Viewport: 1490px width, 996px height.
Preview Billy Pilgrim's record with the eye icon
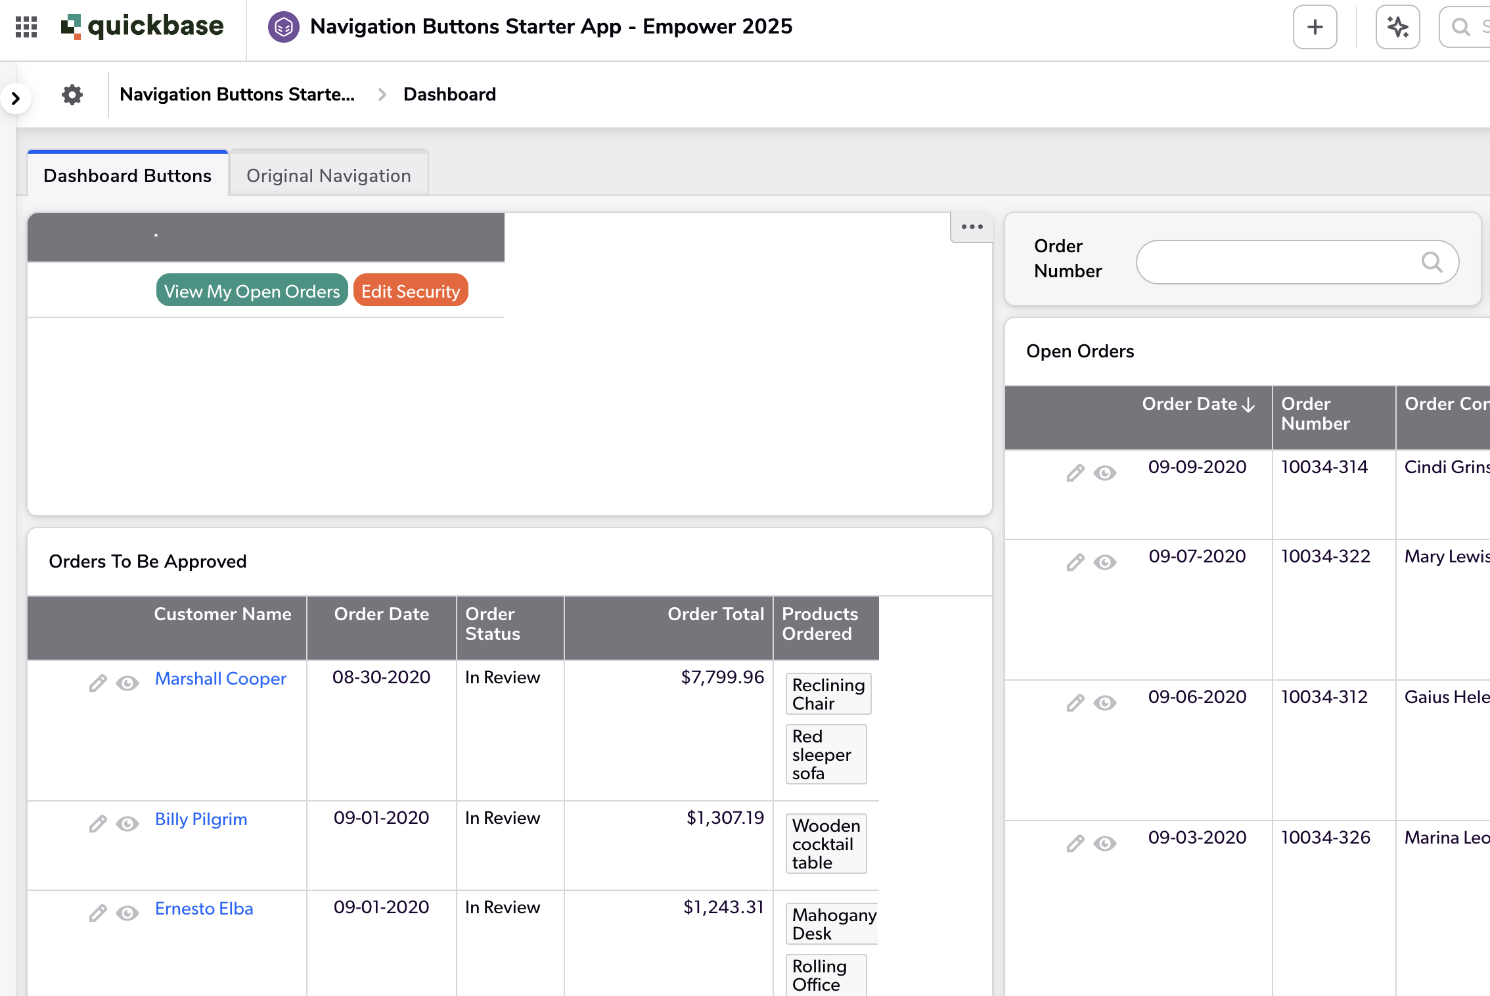pos(127,824)
